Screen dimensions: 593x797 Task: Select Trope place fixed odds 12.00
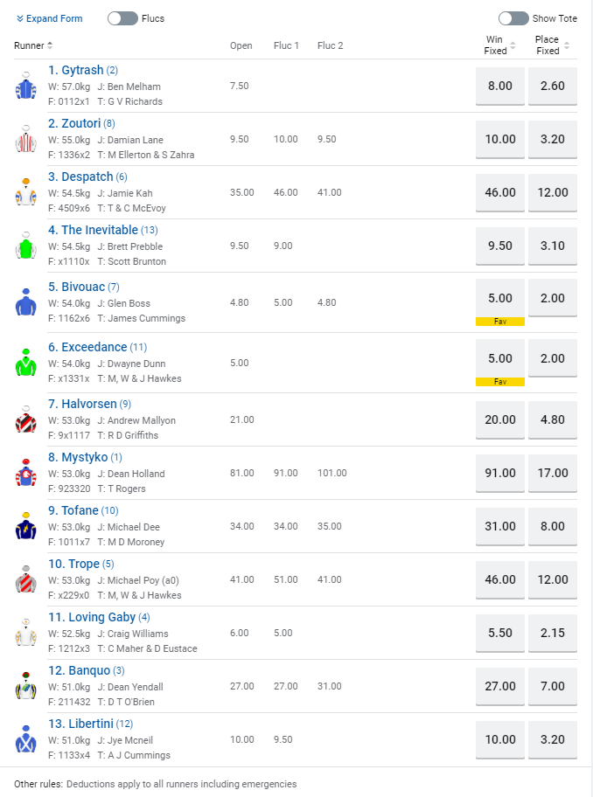pyautogui.click(x=553, y=579)
